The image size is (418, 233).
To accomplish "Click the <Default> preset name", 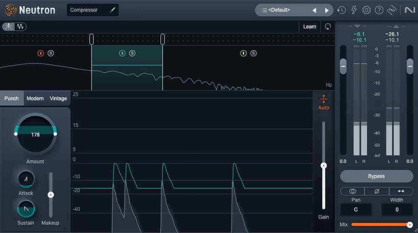I will (279, 10).
